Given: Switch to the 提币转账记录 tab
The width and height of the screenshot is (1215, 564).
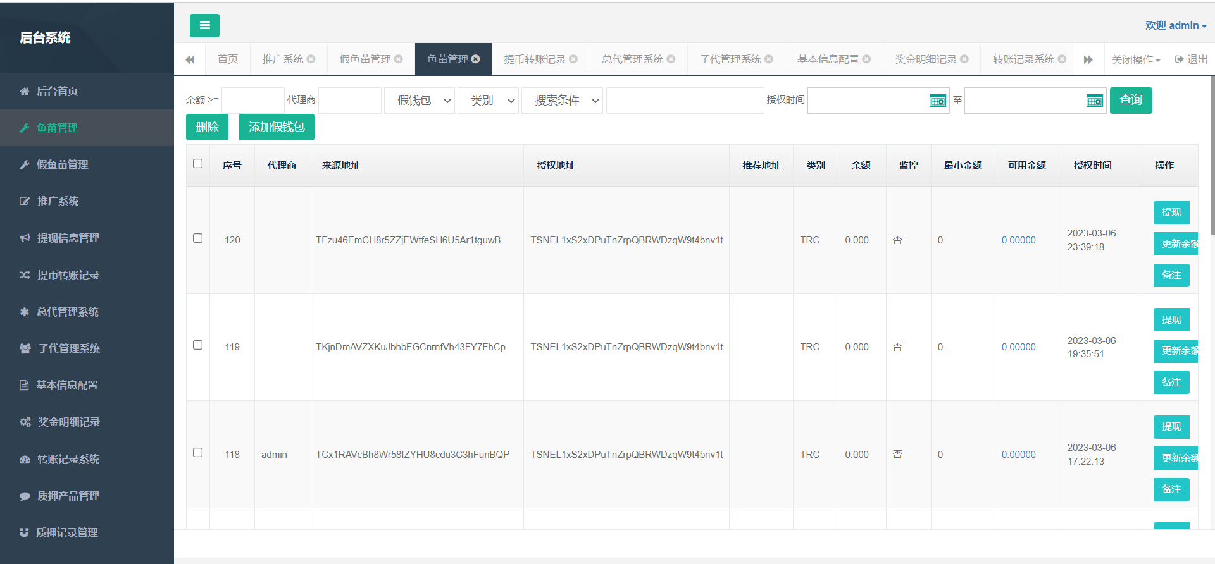Looking at the screenshot, I should (x=535, y=59).
